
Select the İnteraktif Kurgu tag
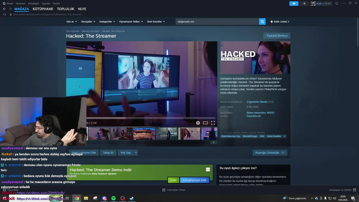(250, 136)
